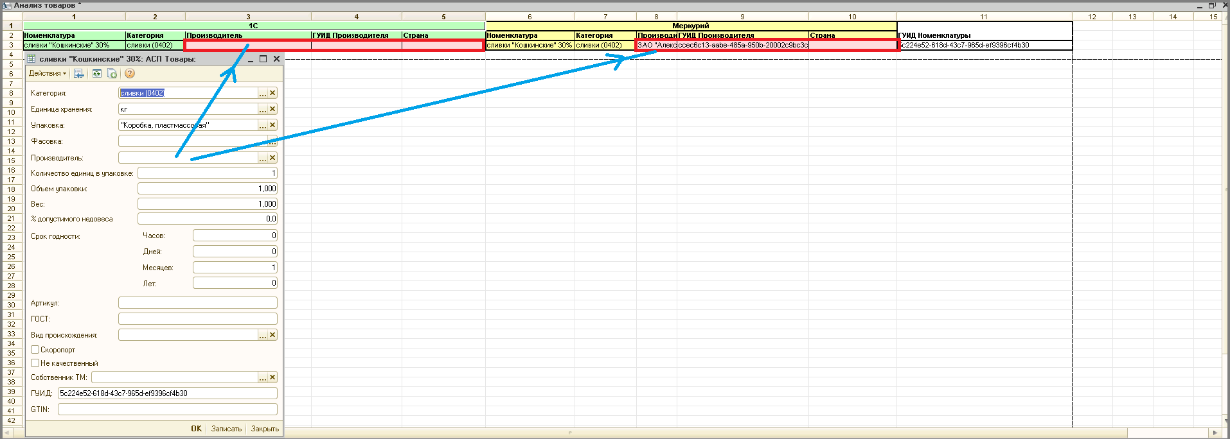Click the copy-with-plus icon in dialog toolbar
Viewport: 1230px width, 439px height.
click(x=112, y=74)
